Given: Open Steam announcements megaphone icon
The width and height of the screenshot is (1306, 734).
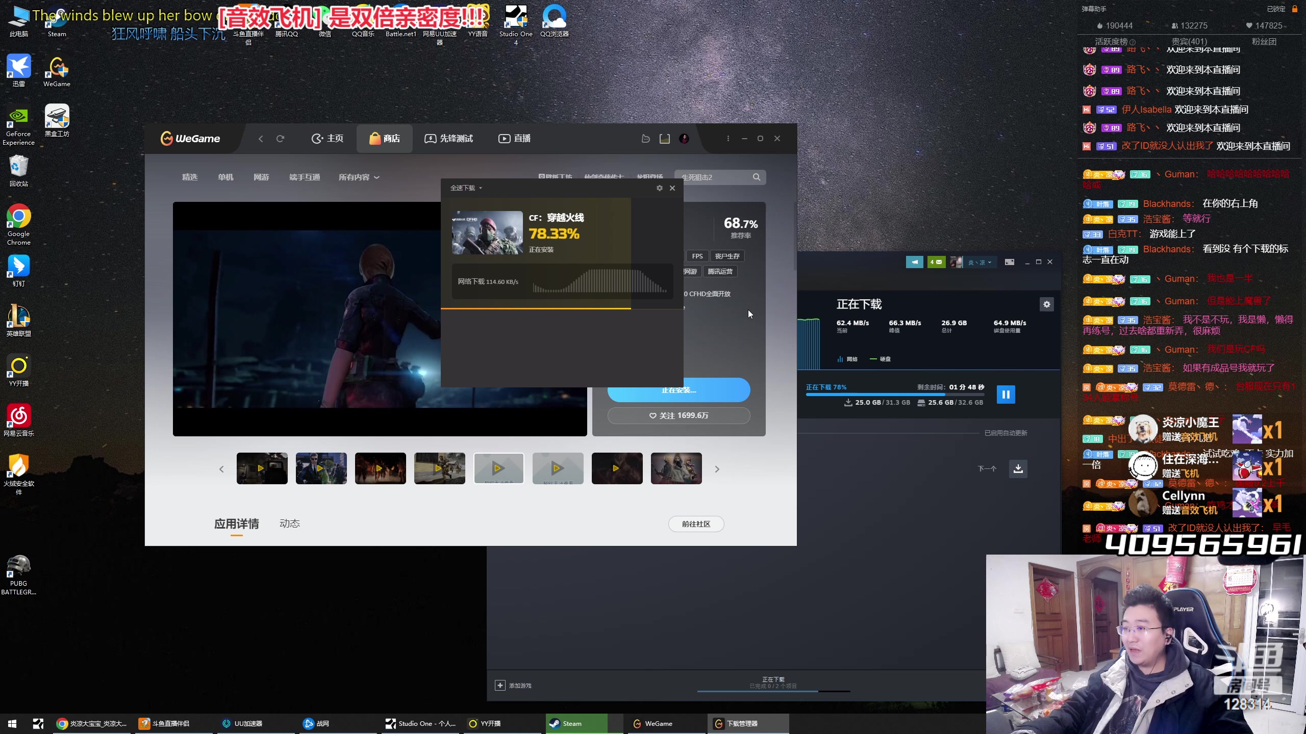Looking at the screenshot, I should click(914, 262).
